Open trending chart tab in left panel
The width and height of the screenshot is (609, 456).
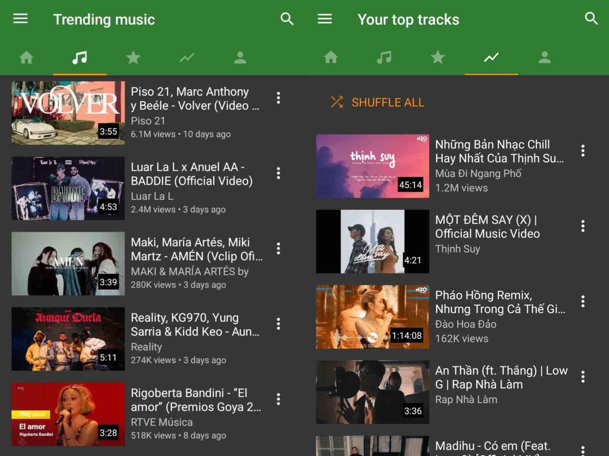coord(187,58)
